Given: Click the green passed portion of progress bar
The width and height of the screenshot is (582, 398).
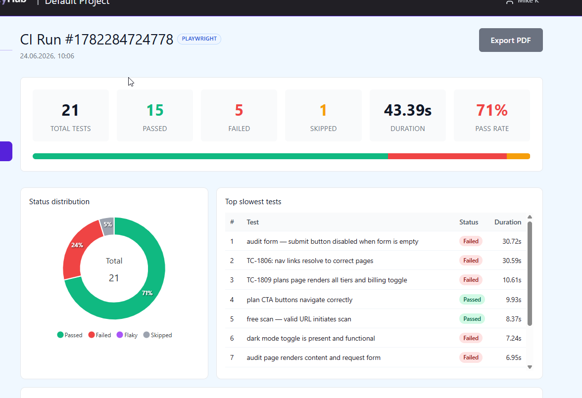Looking at the screenshot, I should click(x=210, y=156).
